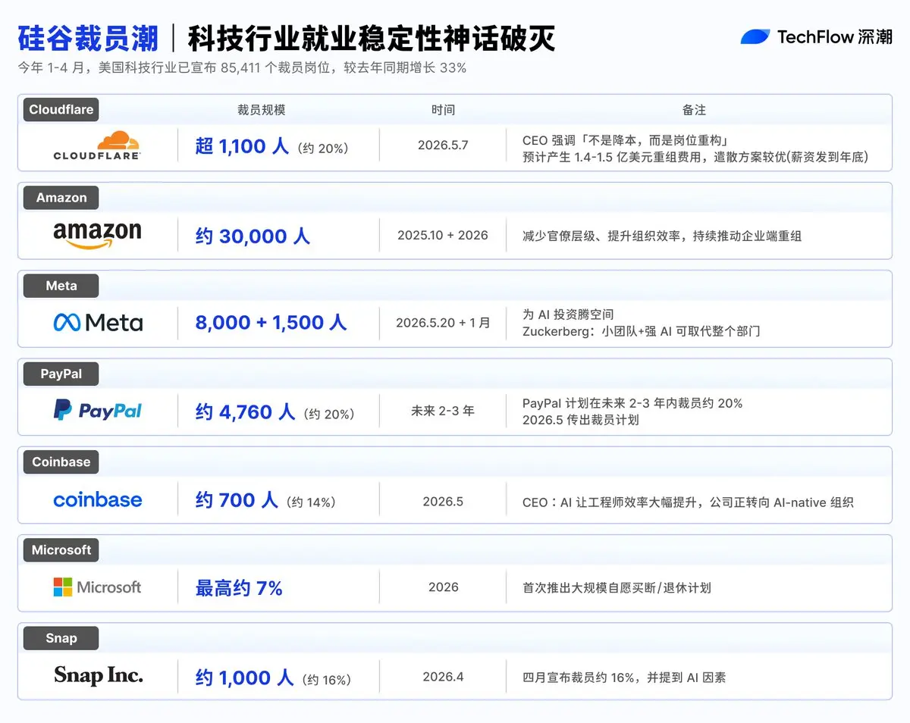Viewport: 910px width, 723px height.
Task: Select the Cloudflare section tag
Action: 61,110
